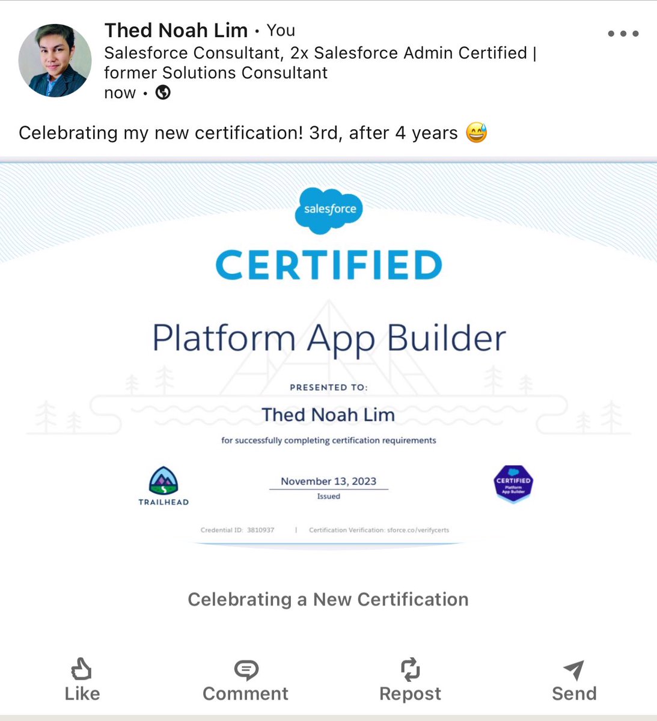Open the three-dot post options menu

623,34
